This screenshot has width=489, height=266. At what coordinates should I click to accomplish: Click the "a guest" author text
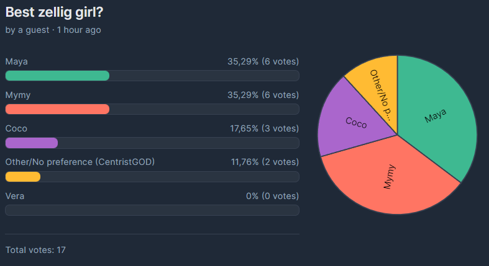point(32,30)
